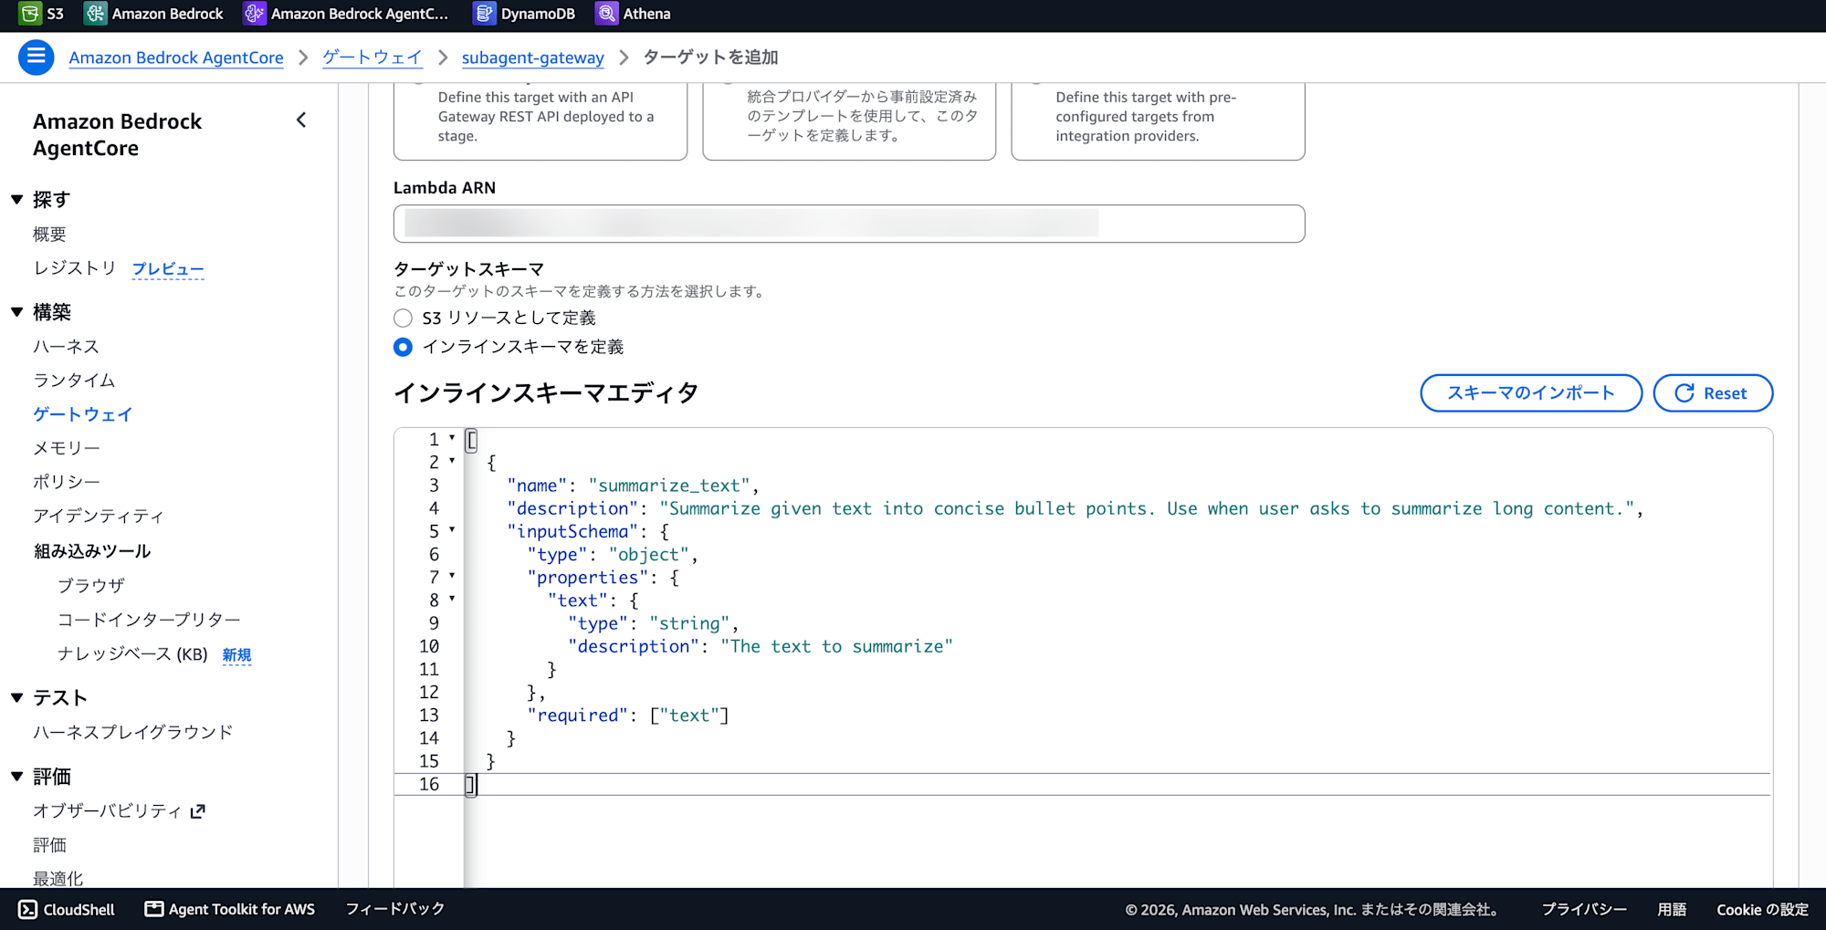Open the Amazon Bedrock shortcut icon
This screenshot has height=930, width=1826.
tap(95, 14)
